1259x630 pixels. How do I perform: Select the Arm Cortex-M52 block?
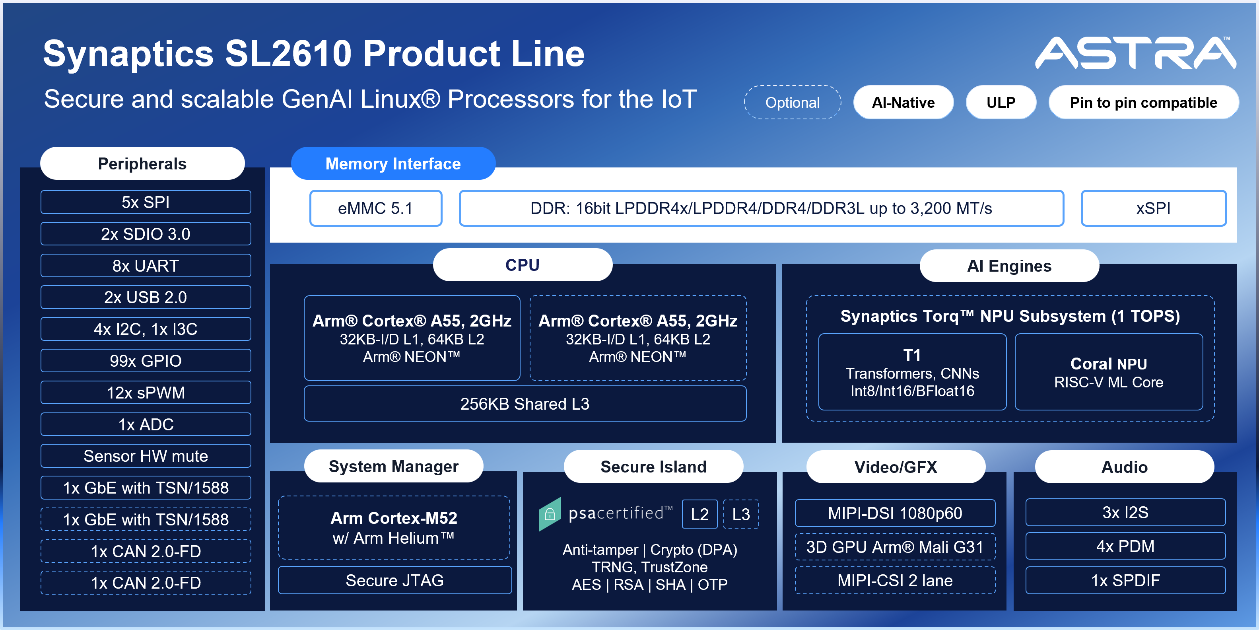pyautogui.click(x=394, y=527)
